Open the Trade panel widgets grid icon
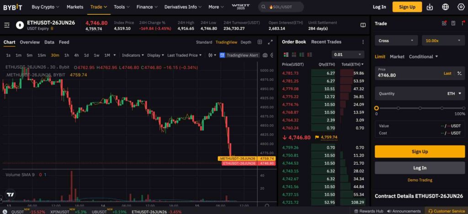This screenshot has width=468, height=214. click(x=444, y=23)
